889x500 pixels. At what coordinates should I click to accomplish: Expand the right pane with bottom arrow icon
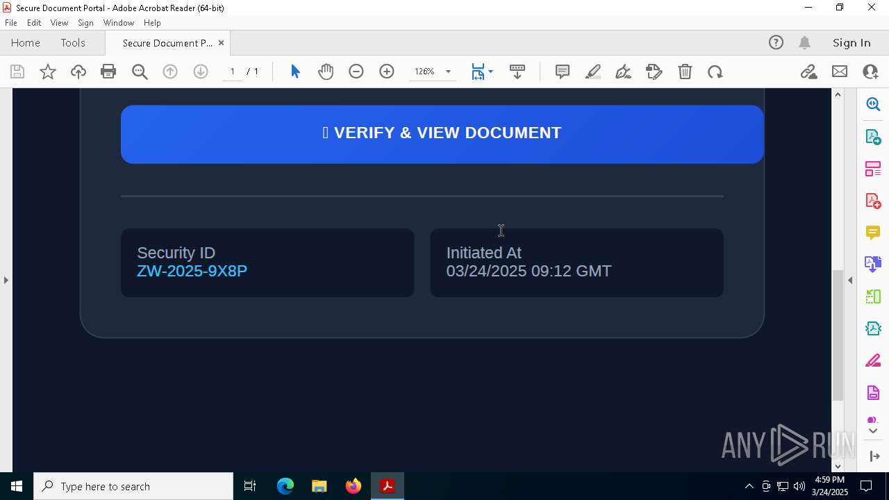pyautogui.click(x=874, y=456)
